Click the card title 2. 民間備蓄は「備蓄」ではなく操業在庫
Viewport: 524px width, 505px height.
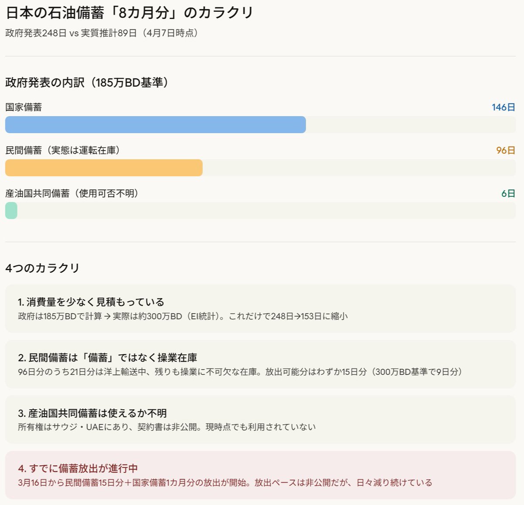coord(107,358)
